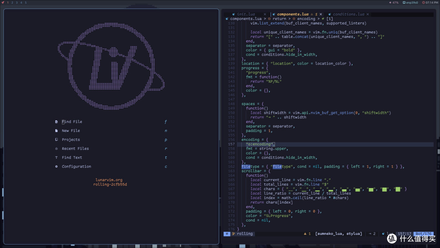Click the 'c' shortcut hint for Configuration
Image resolution: width=440 pixels, height=248 pixels.
coord(166,166)
